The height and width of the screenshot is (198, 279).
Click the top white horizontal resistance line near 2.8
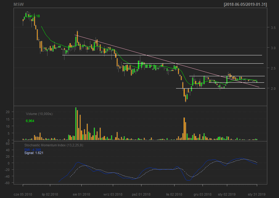tap(162, 55)
